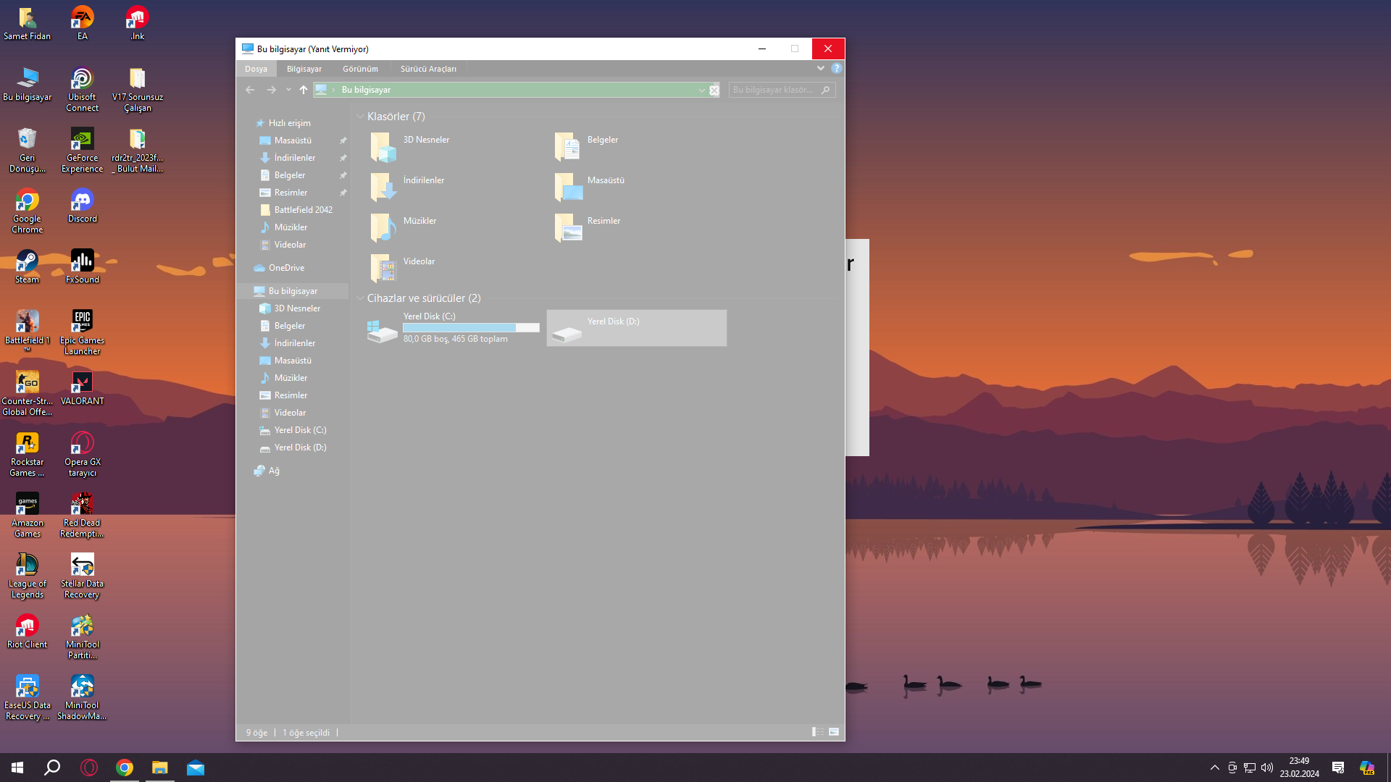Select Yerel Disk (D:) drive
1391x782 pixels.
637,328
